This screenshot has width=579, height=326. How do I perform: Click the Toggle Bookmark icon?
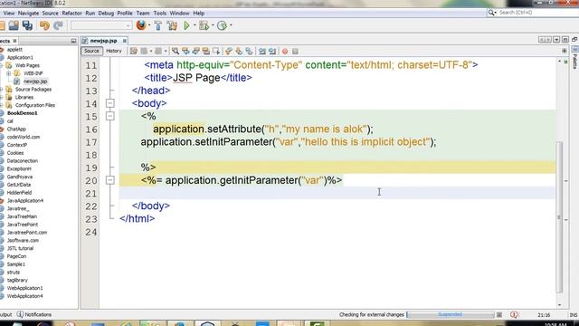tap(250, 51)
